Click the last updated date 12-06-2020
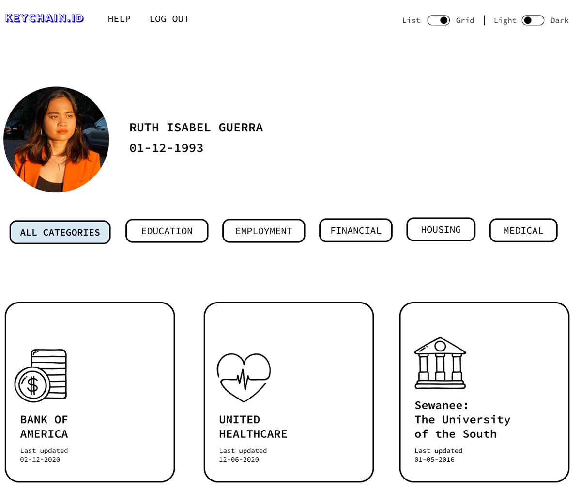Viewport: 581px width, 495px height. tap(239, 459)
